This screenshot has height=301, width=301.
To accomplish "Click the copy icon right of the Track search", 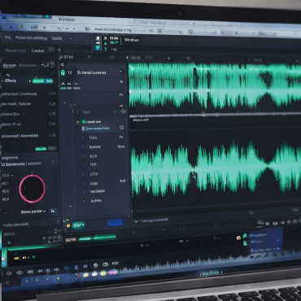I will point(124,111).
